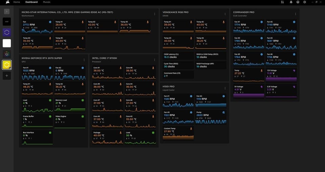Click the thermometer icon on Coolant Temp

click(191, 128)
